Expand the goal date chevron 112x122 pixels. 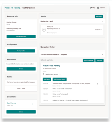click(x=101, y=30)
